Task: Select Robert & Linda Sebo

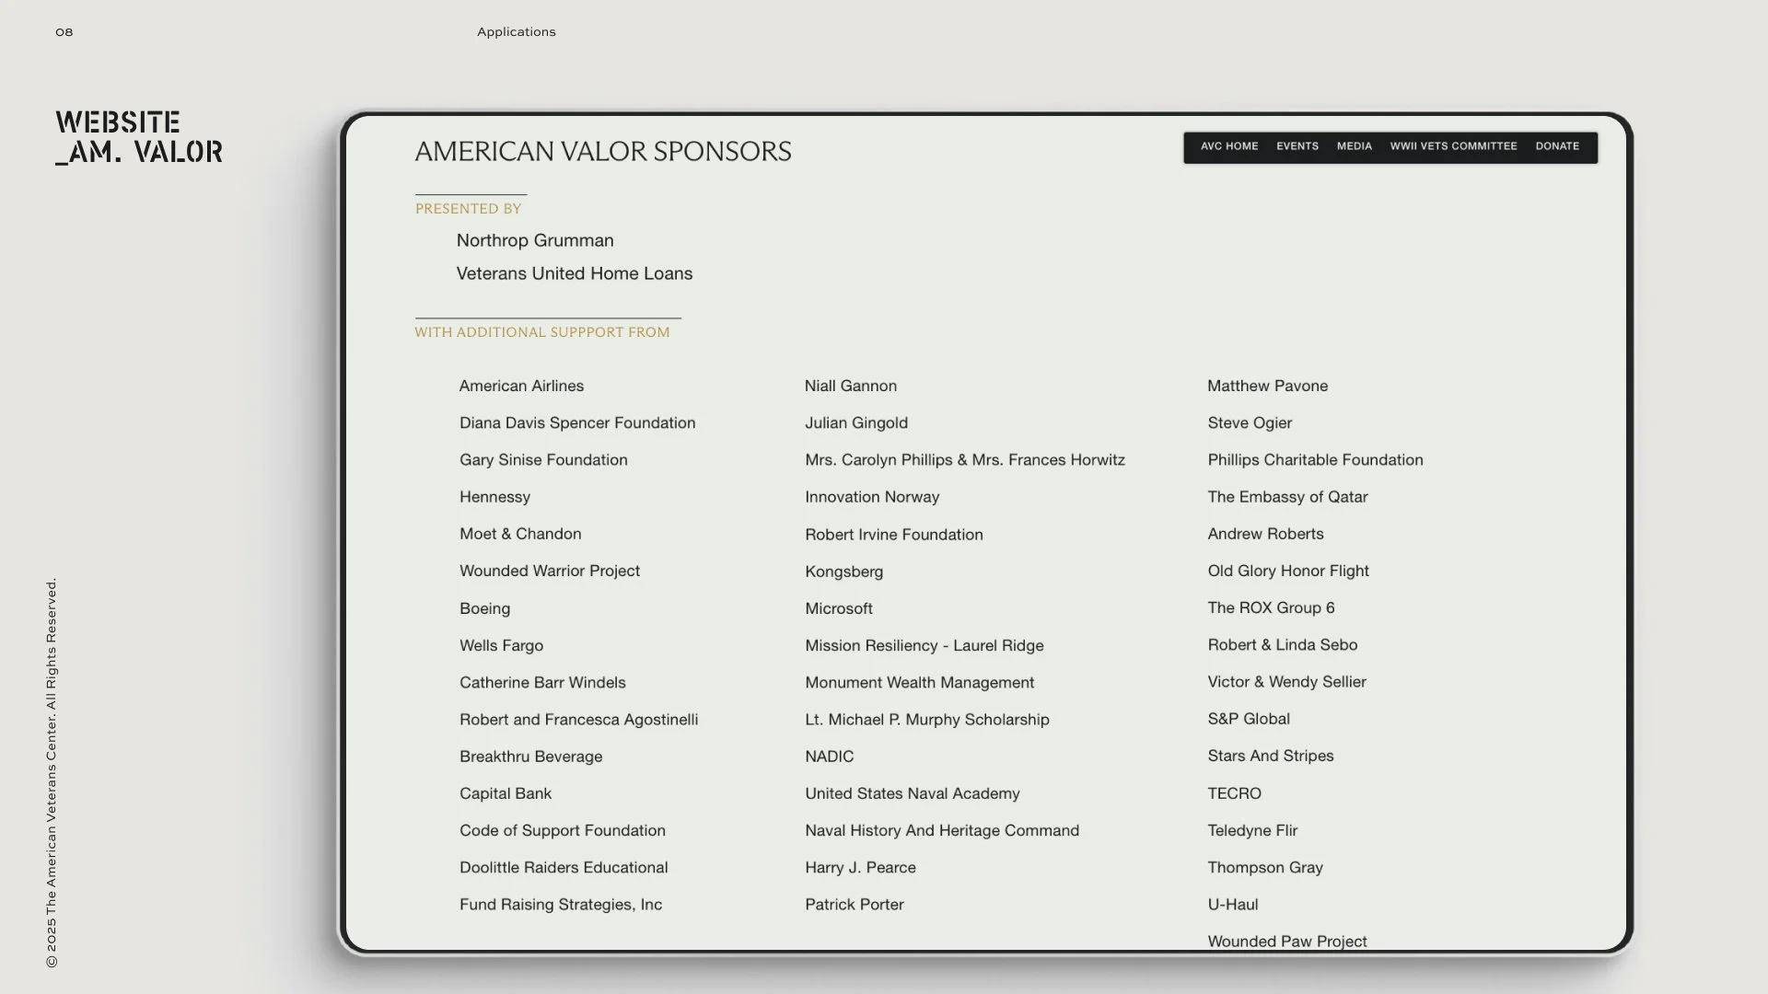Action: tap(1283, 644)
